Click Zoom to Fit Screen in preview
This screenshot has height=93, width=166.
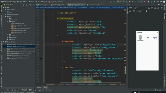coord(158,8)
